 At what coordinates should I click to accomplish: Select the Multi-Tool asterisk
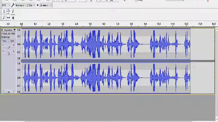[x=13, y=18]
